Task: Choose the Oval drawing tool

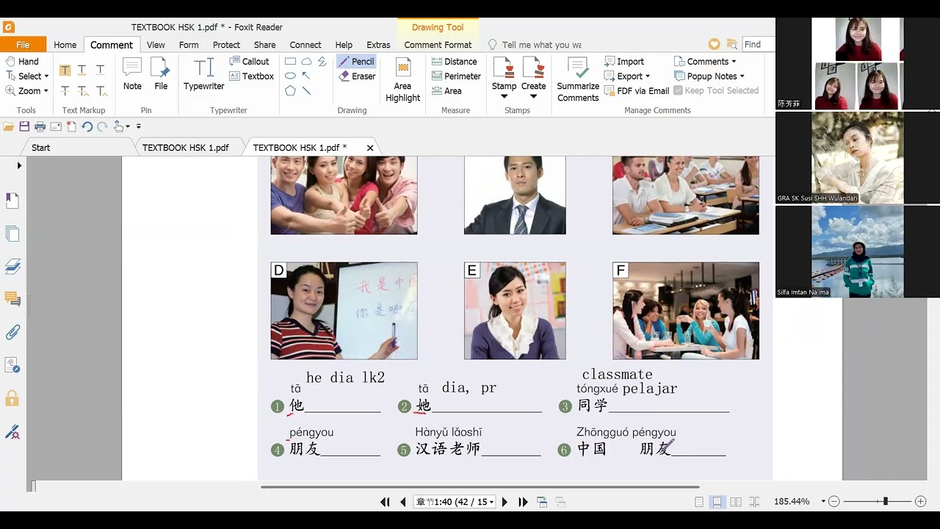Action: pos(290,76)
